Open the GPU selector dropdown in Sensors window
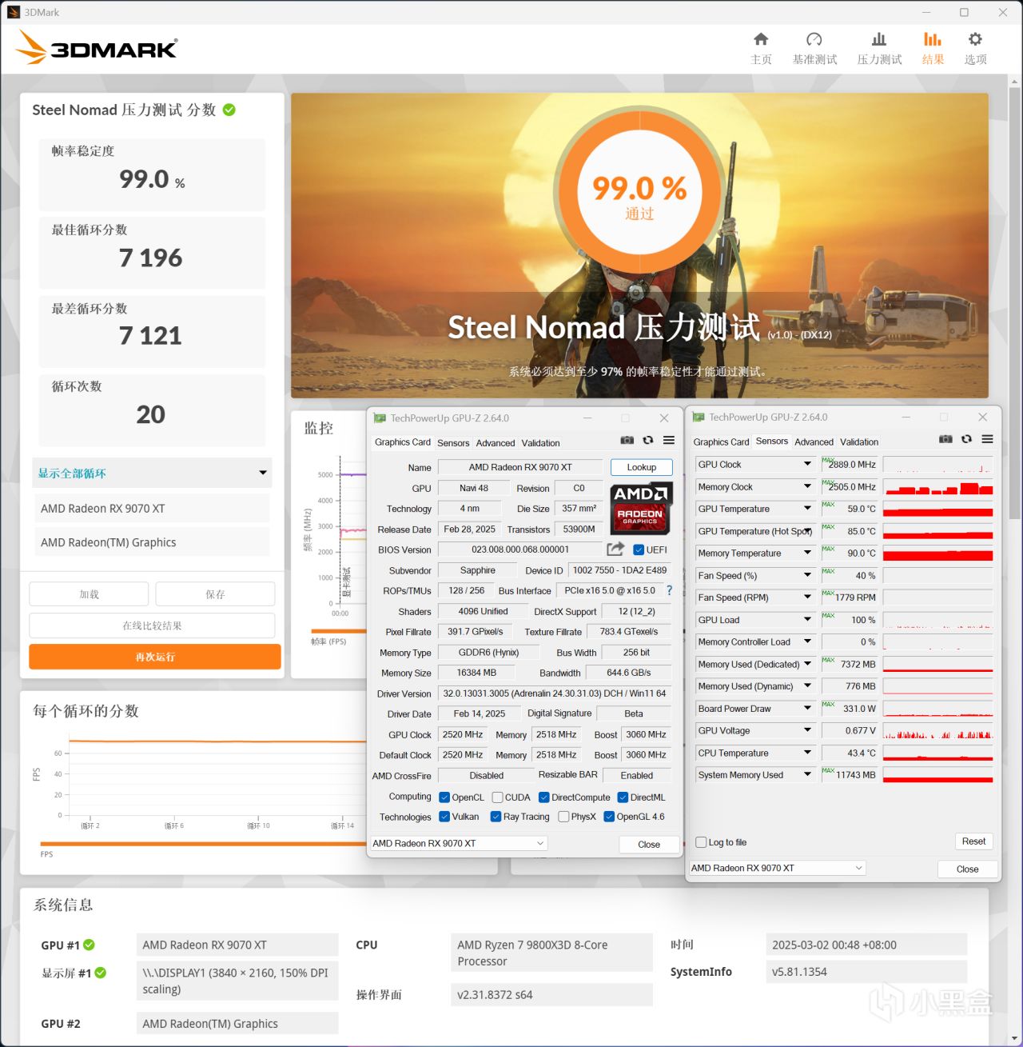 (x=777, y=868)
